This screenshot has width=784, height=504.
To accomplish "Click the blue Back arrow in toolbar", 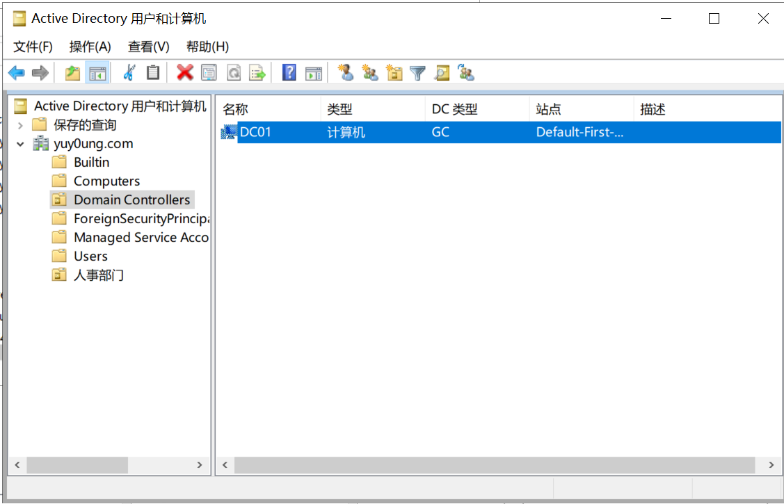I will [x=16, y=73].
